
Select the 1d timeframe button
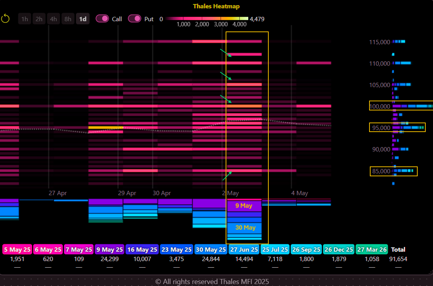click(x=83, y=19)
